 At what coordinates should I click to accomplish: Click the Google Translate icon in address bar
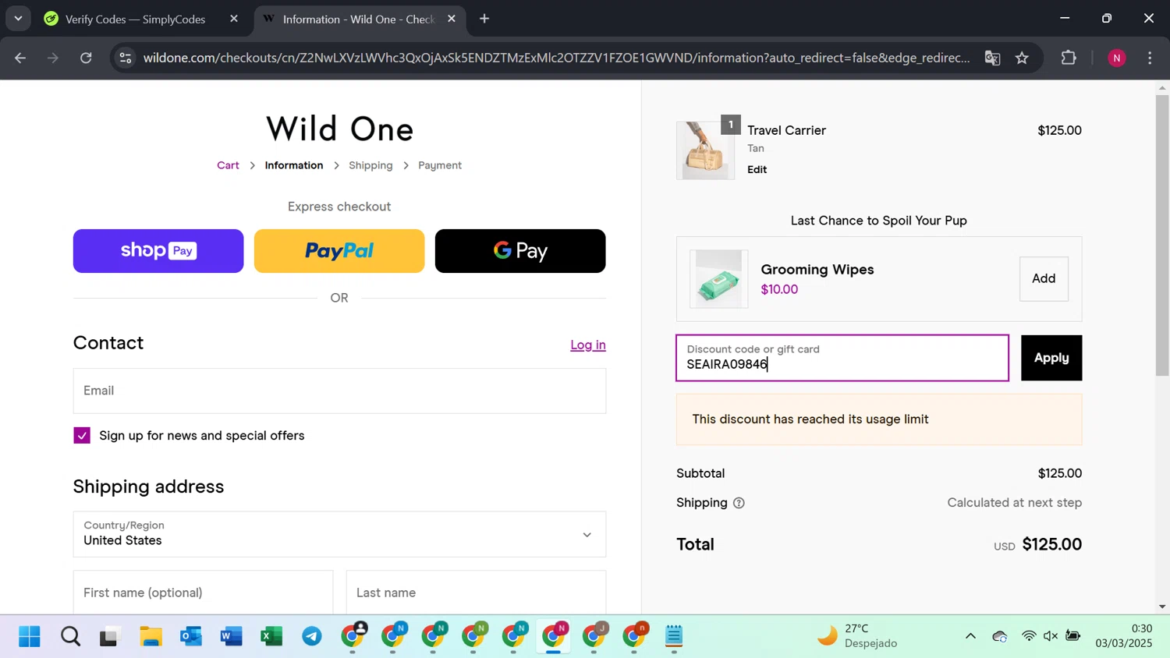point(992,58)
